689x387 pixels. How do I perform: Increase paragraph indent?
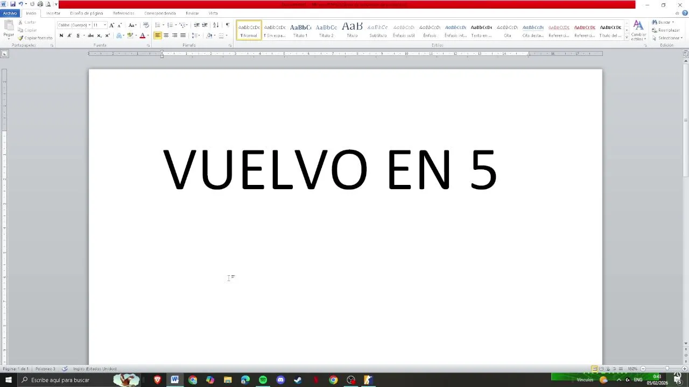click(205, 25)
